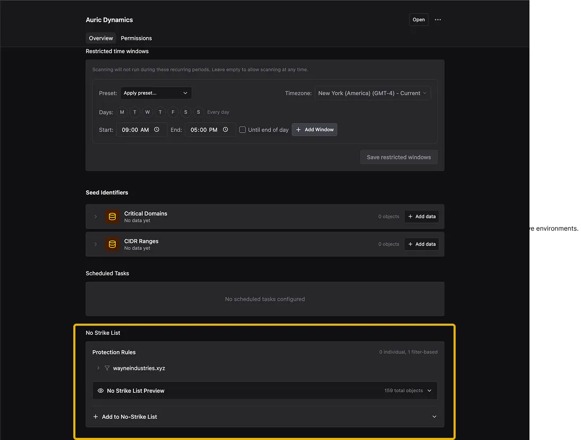
Task: Click the Start time 09:00 AM field
Action: (x=142, y=130)
